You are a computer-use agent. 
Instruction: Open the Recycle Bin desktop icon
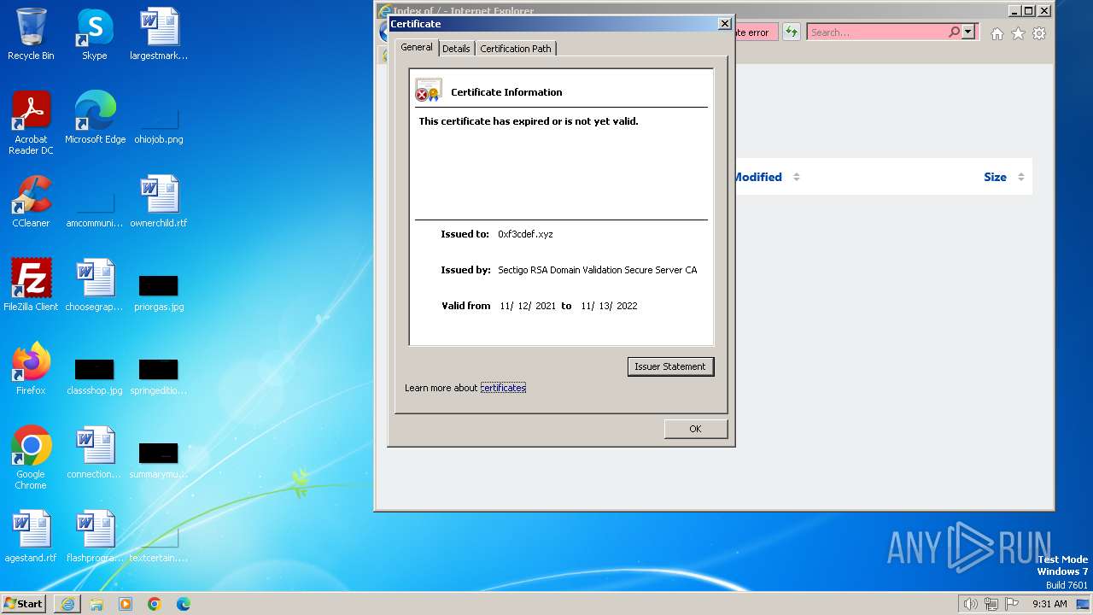click(x=31, y=34)
